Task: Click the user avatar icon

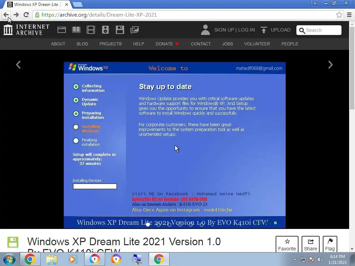Action: pos(205,30)
